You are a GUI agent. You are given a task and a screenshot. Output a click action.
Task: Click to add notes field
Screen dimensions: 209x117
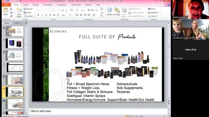tap(98, 111)
